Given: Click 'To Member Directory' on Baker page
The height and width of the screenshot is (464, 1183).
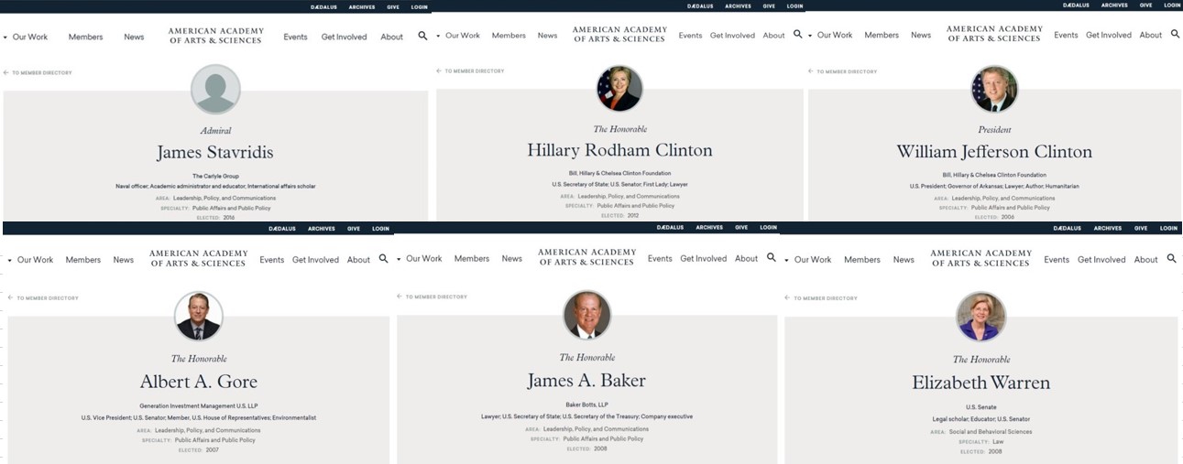Looking at the screenshot, I should 436,297.
